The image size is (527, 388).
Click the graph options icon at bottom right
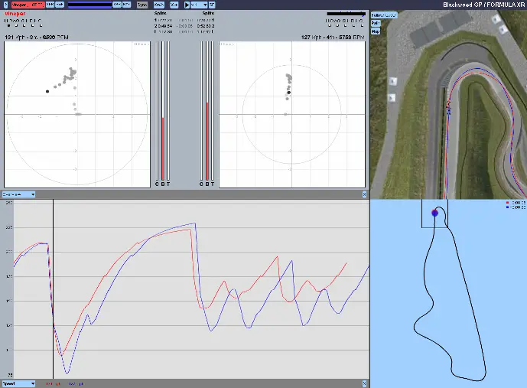point(365,383)
